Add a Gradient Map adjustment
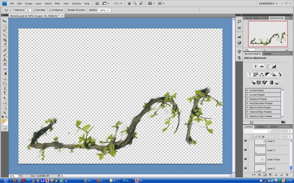The width and height of the screenshot is (294, 183). coord(271,82)
